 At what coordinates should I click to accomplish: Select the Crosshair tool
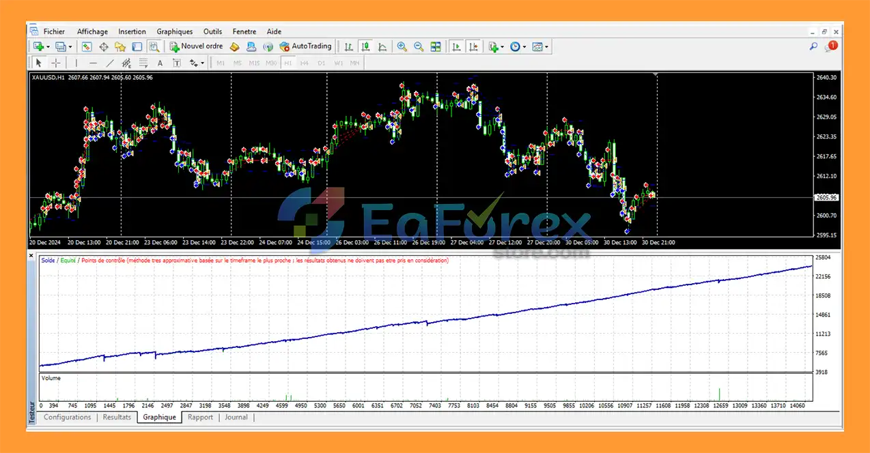[x=55, y=63]
